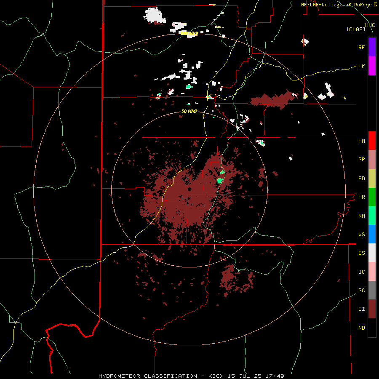Click the black radar site center dot

tap(189, 189)
